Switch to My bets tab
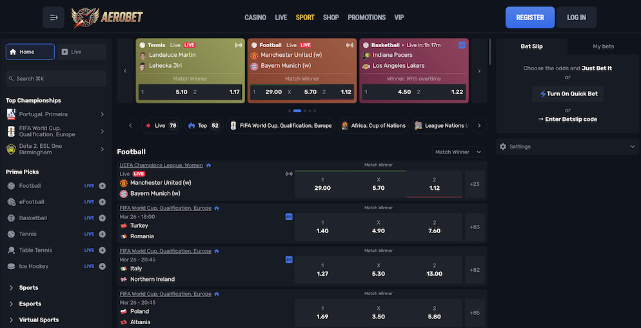 coord(604,46)
